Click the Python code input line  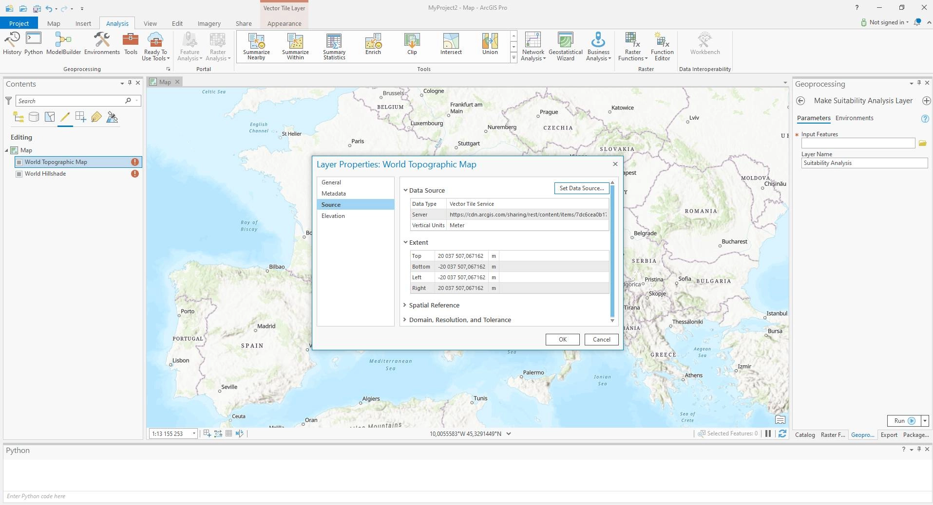pos(467,496)
